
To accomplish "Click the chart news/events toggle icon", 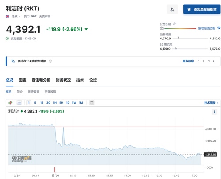I will coord(91,103).
